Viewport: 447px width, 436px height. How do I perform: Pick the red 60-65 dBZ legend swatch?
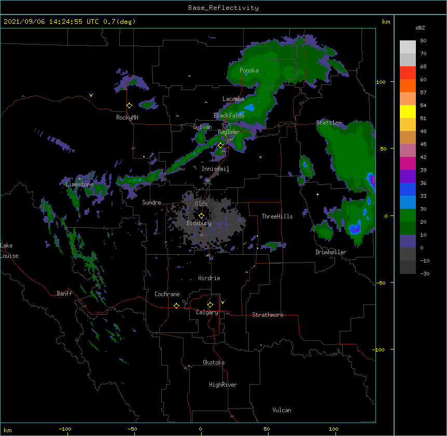408,72
